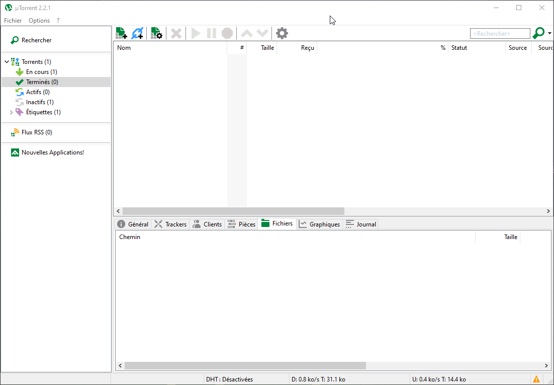The width and height of the screenshot is (554, 385).
Task: Click files pane scroll right arrow
Action: (547, 365)
